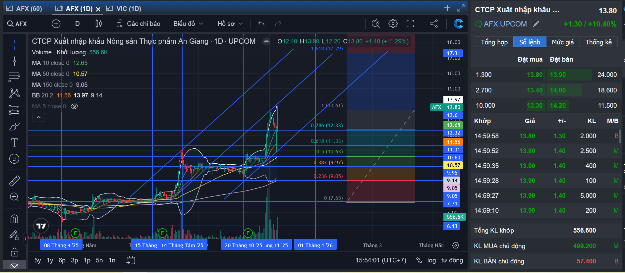Select the 6p time range
The height and width of the screenshot is (273, 625).
point(62,260)
